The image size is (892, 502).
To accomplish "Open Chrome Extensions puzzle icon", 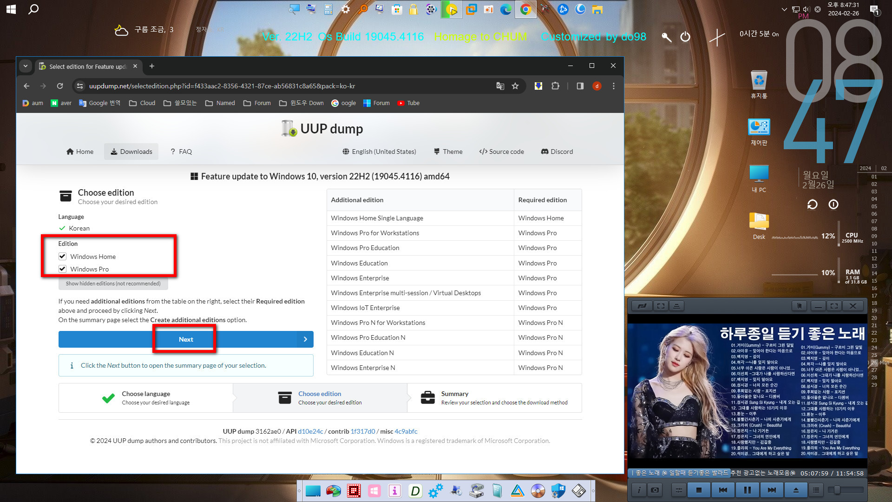I will pos(555,86).
